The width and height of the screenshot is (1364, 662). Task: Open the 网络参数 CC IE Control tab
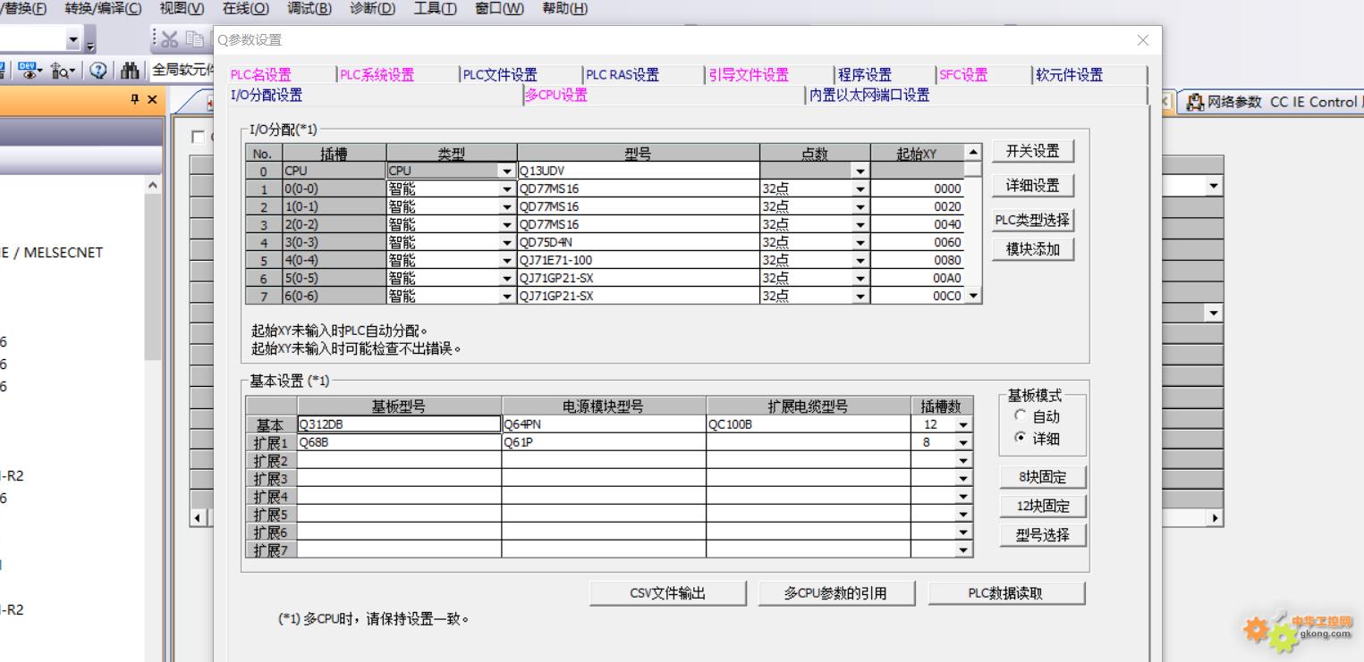coord(1275,102)
